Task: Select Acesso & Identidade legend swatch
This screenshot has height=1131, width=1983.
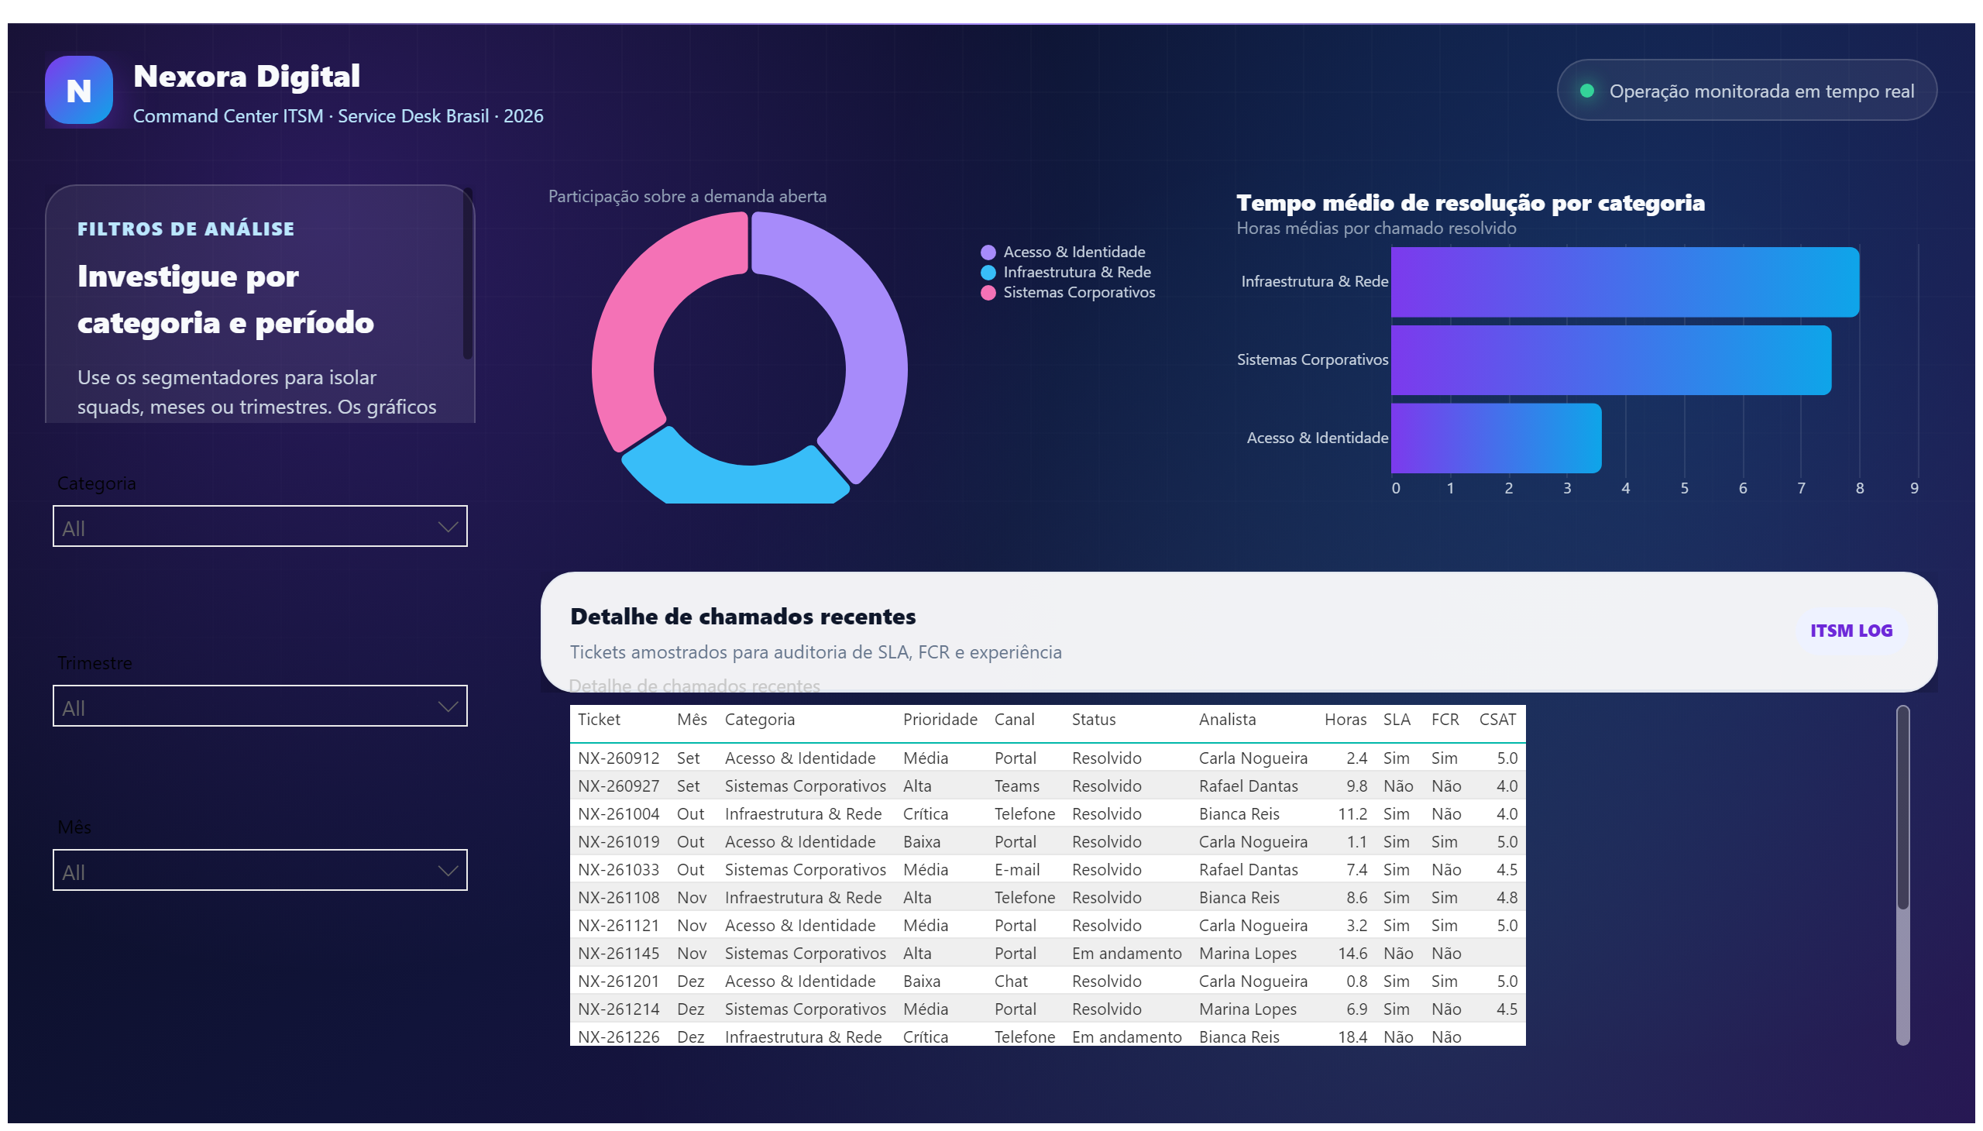Action: tap(987, 253)
